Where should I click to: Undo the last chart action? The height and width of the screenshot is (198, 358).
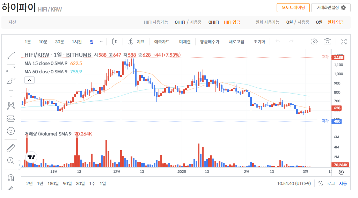tap(278, 41)
